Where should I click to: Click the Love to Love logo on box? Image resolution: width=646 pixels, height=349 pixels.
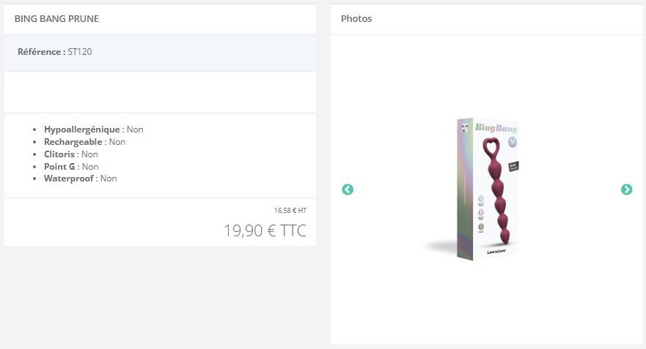coord(496,251)
